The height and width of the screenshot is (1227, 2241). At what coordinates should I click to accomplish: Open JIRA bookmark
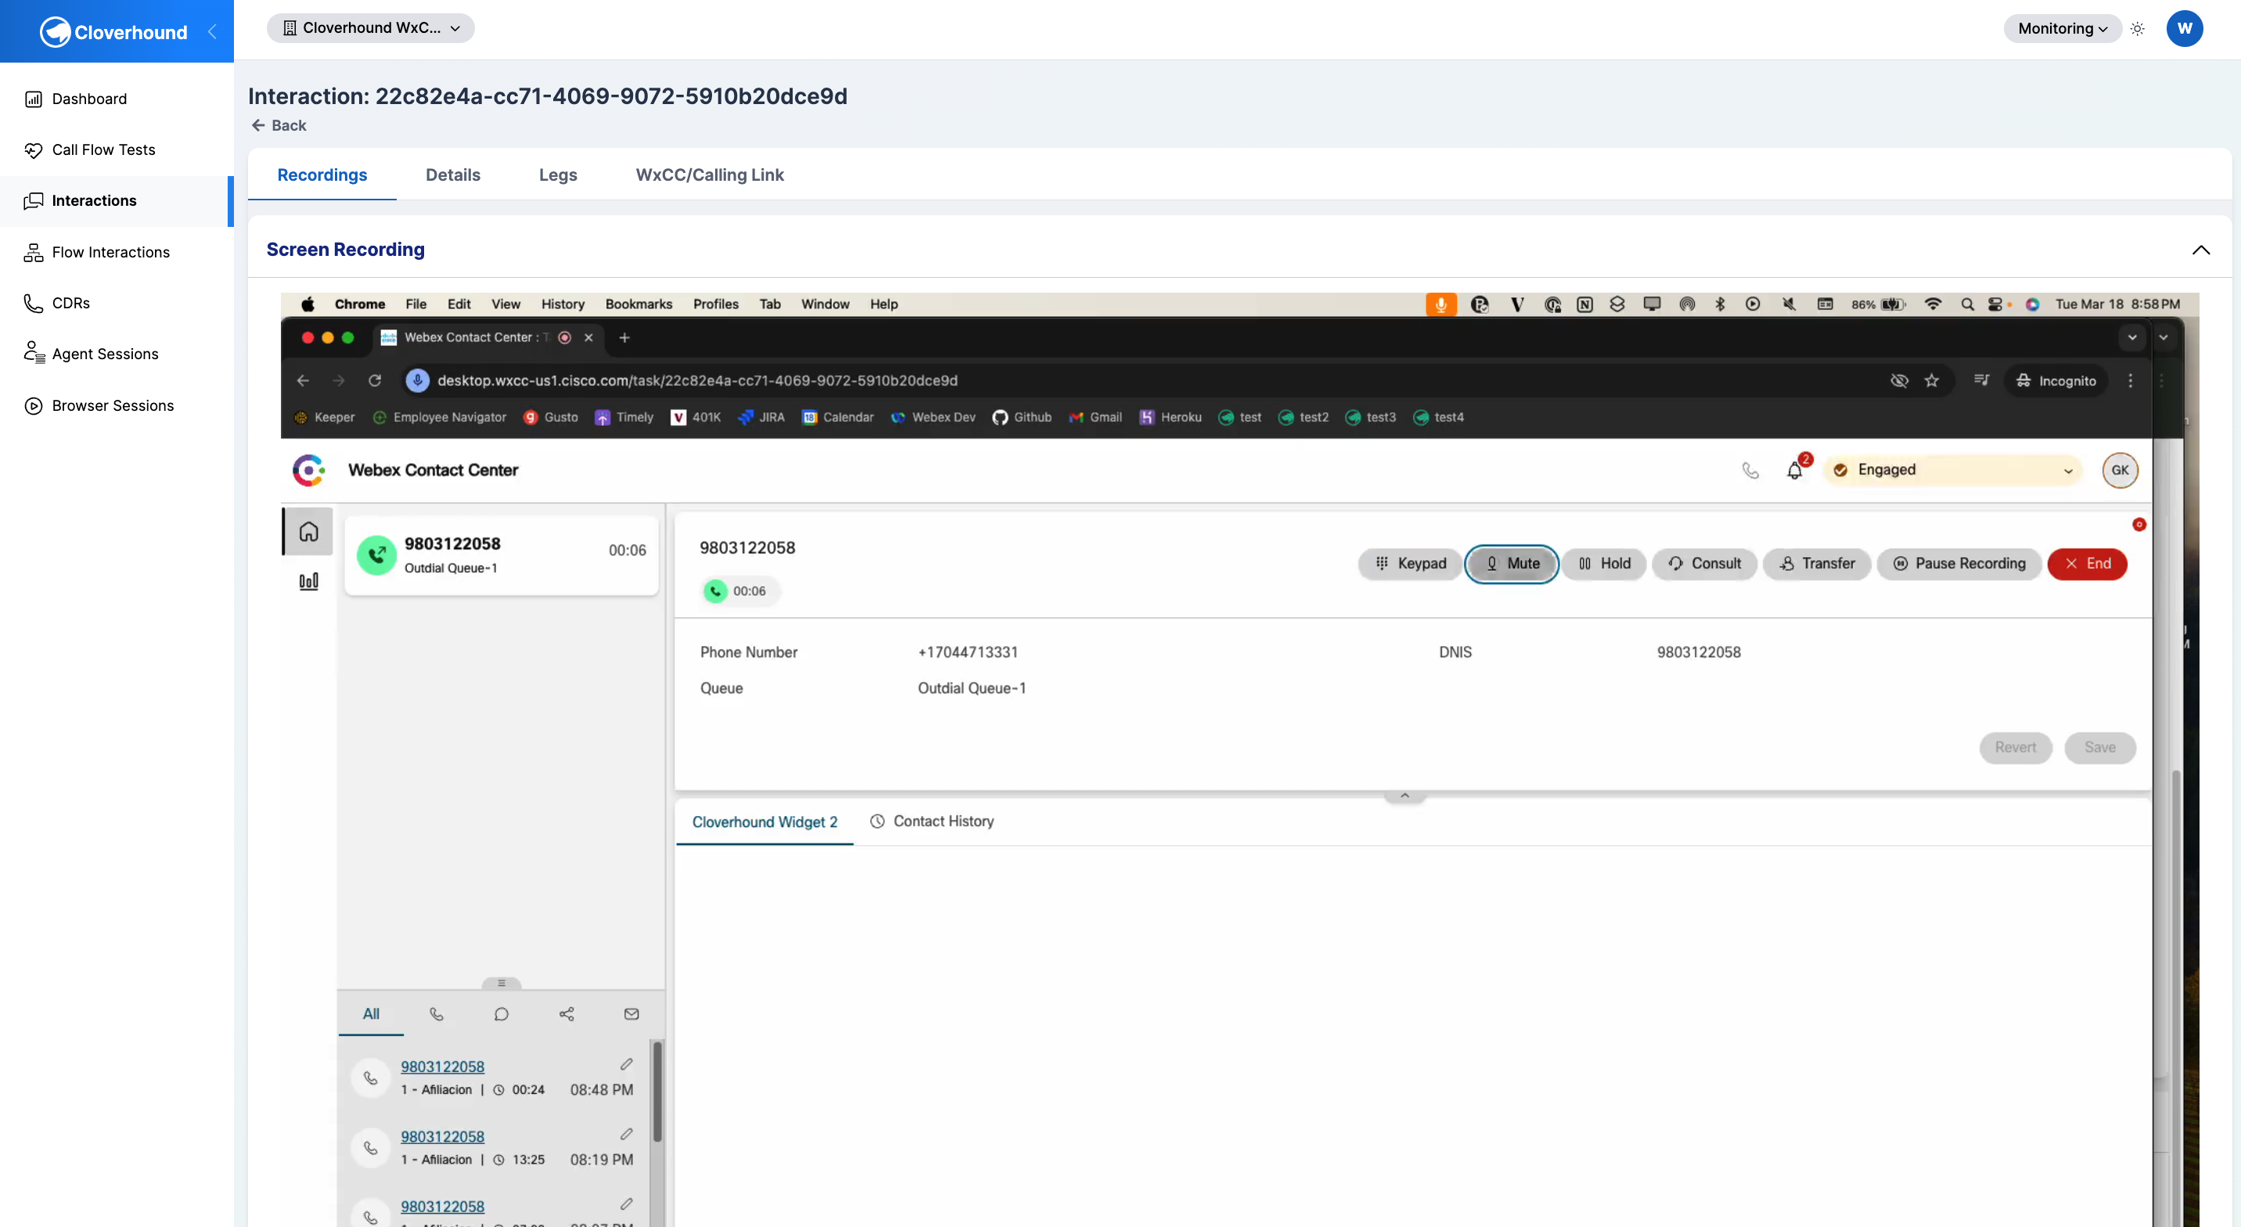pyautogui.click(x=761, y=417)
